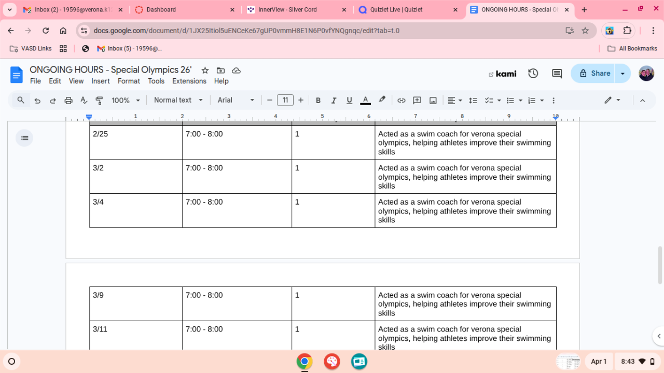Screen dimensions: 664x373
Task: Open the 100% zoom dropdown
Action: point(126,101)
